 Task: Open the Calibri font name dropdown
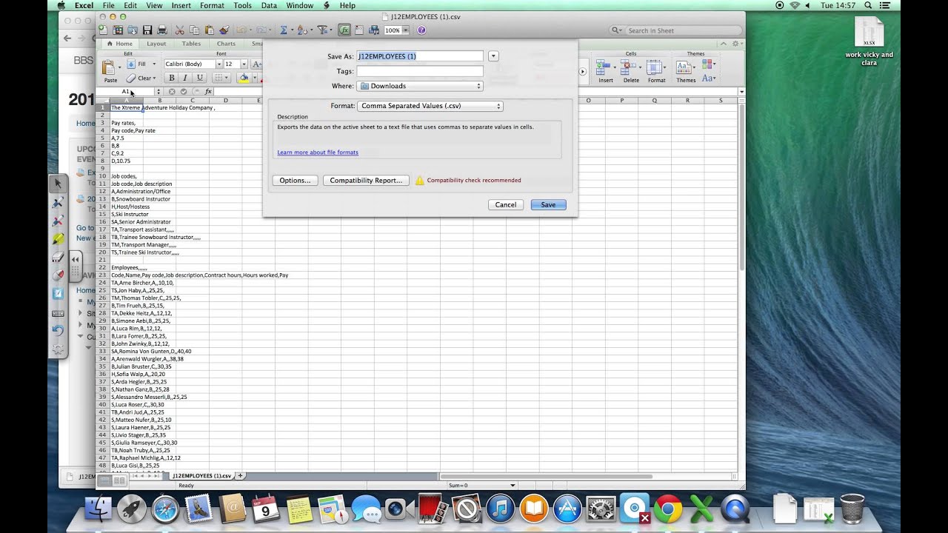pyautogui.click(x=218, y=64)
